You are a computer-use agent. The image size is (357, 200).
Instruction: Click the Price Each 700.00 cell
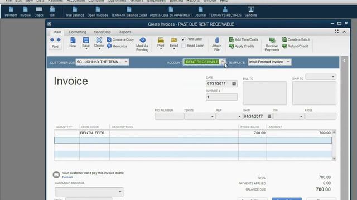(253, 133)
